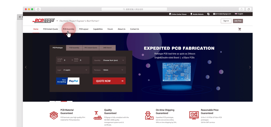Expand the Quantity dropdown
Screen dimensions: 271x127
pyautogui.click(x=109, y=60)
